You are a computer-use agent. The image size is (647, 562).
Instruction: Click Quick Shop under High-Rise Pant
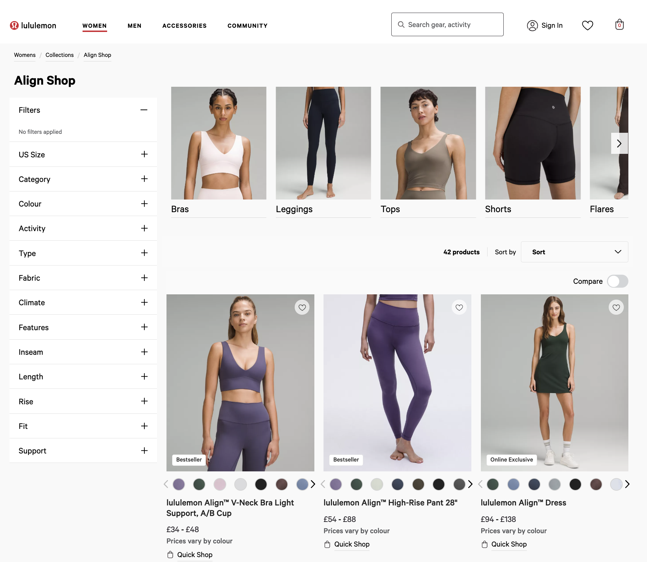tap(352, 544)
